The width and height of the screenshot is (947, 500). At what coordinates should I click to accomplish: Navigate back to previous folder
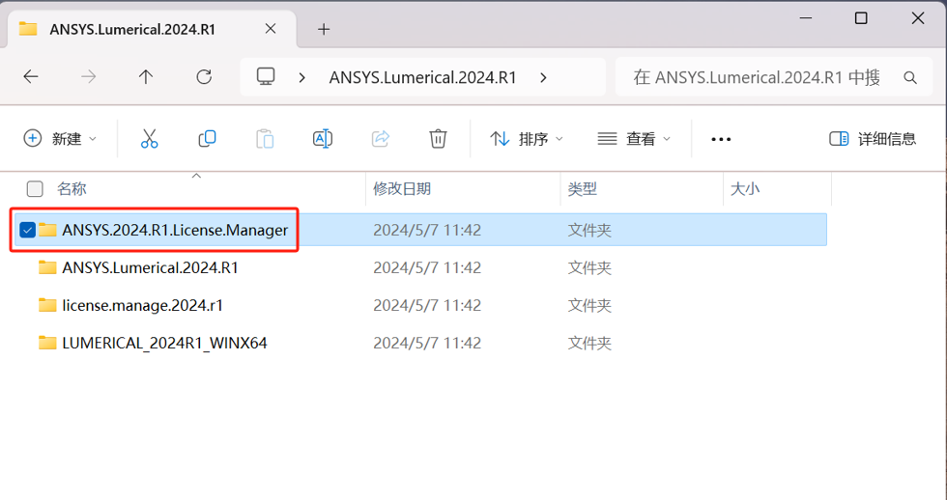coord(31,77)
